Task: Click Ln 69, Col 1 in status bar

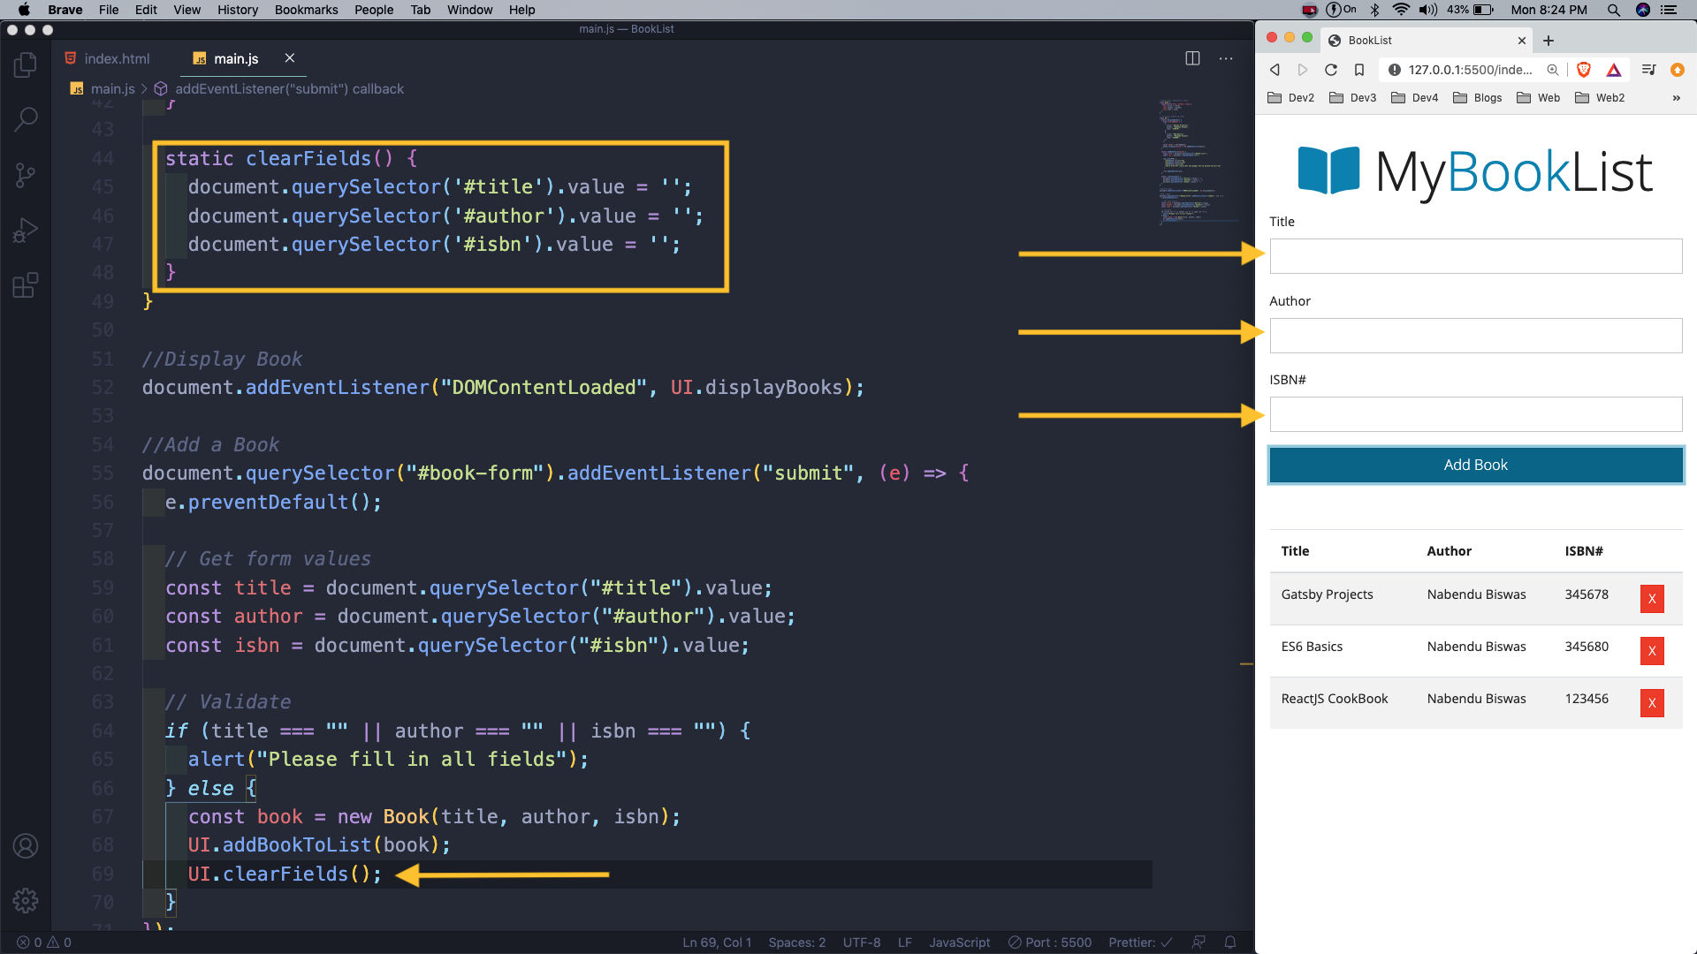Action: click(717, 943)
